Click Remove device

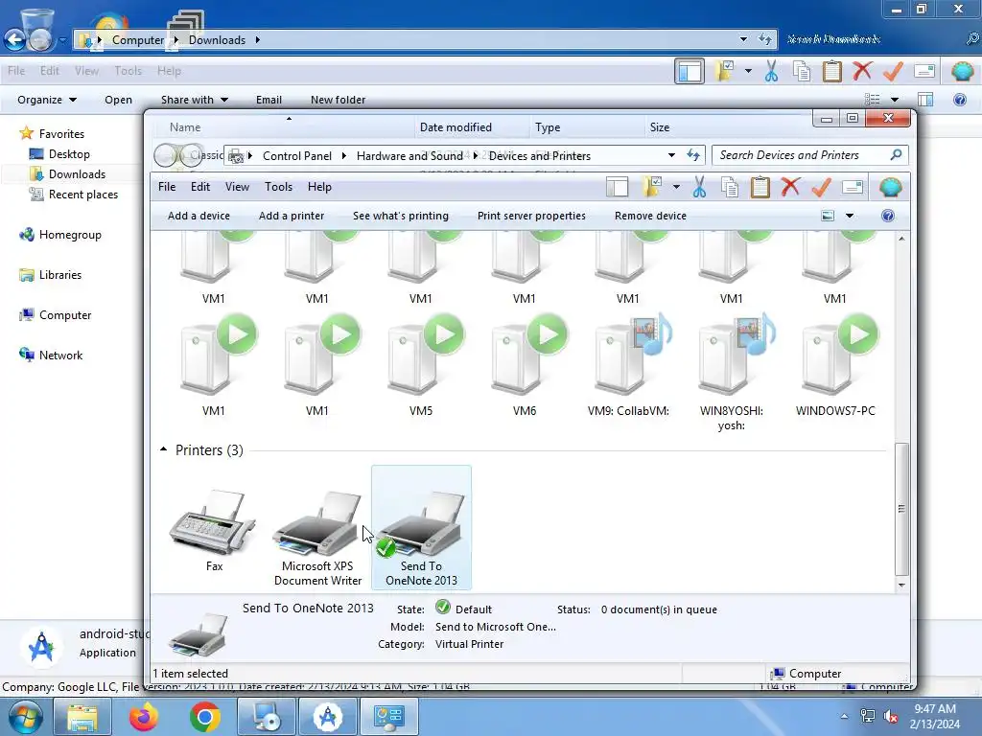[x=650, y=216]
